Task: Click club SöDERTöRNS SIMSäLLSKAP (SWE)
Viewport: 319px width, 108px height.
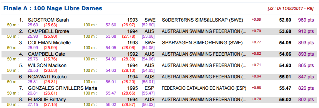Action: 202,20
